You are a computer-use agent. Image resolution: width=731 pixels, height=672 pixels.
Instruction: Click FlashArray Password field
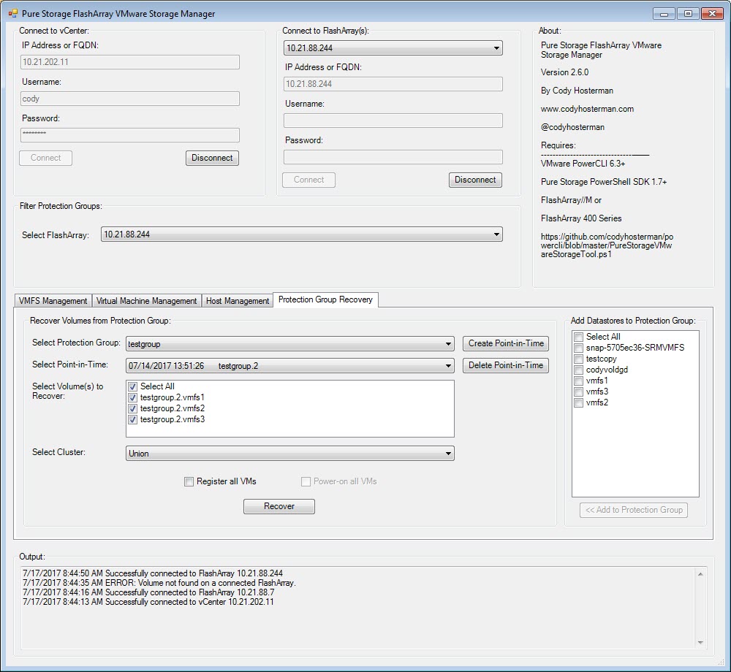[x=393, y=157]
